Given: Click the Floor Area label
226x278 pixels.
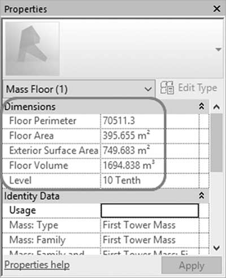Looking at the screenshot, I should 32,136.
